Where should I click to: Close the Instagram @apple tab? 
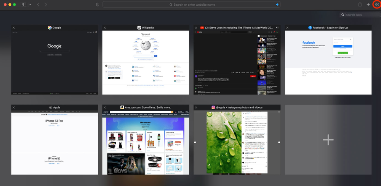point(196,107)
